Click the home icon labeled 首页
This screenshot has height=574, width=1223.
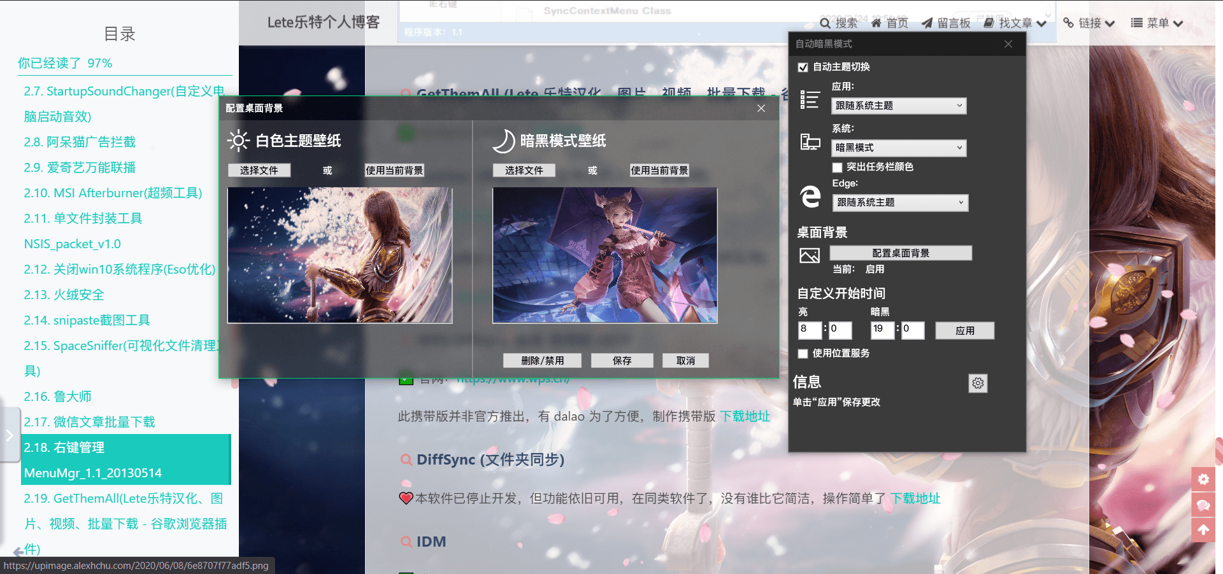[x=876, y=24]
